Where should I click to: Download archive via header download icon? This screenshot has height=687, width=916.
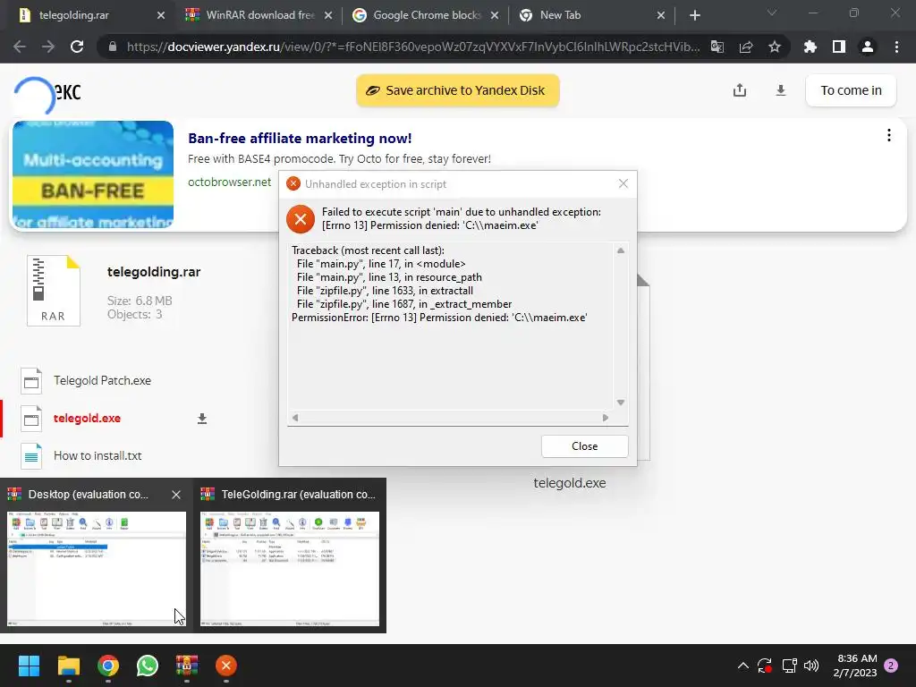[780, 90]
